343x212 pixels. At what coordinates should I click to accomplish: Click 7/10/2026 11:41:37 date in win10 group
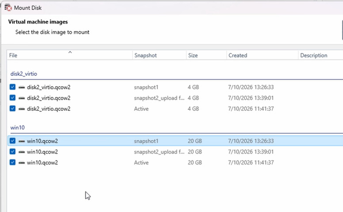click(251, 162)
